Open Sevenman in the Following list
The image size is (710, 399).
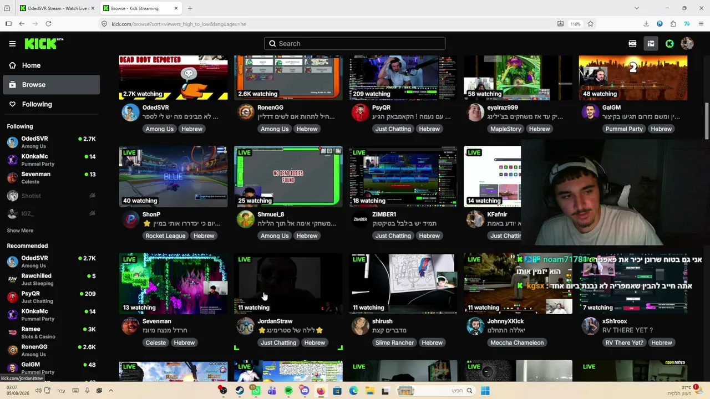point(51,178)
